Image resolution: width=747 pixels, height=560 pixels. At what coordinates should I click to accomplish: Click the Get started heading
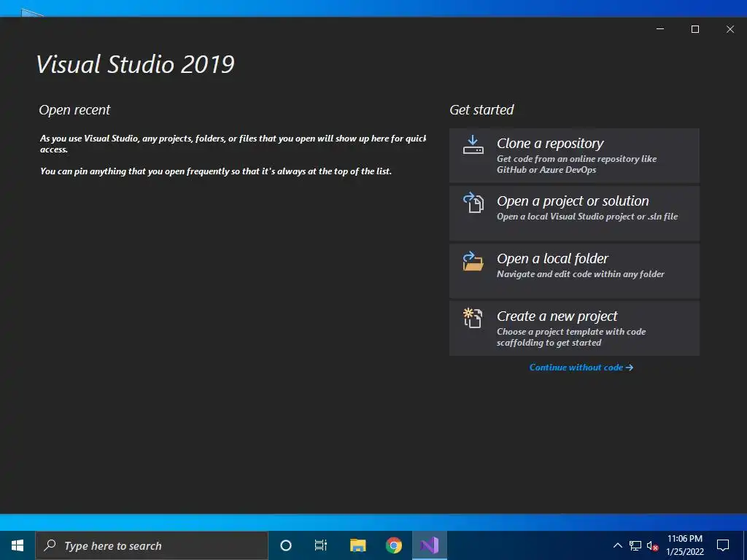(481, 109)
